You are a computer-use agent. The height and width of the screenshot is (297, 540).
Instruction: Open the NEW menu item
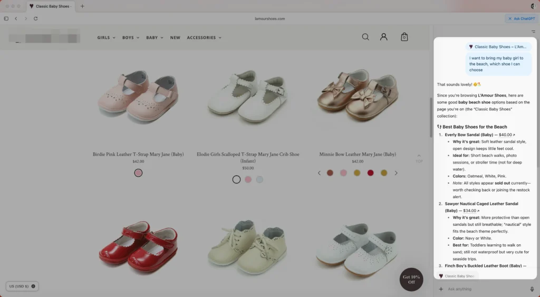175,37
